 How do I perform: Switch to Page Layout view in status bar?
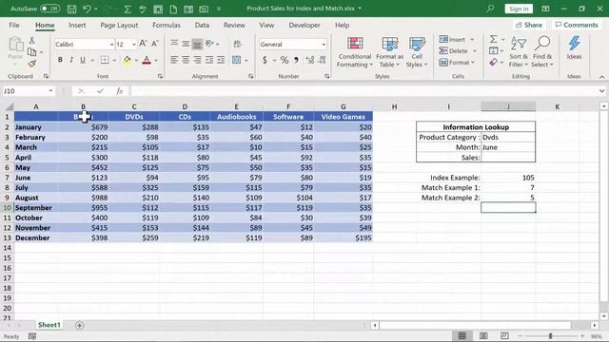pyautogui.click(x=483, y=335)
